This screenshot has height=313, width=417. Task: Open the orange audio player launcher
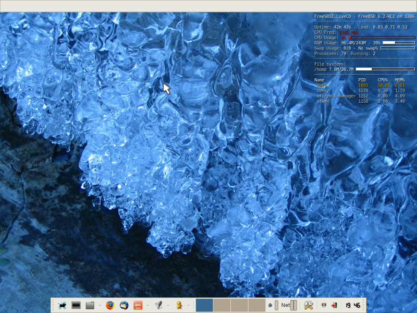coord(138,305)
